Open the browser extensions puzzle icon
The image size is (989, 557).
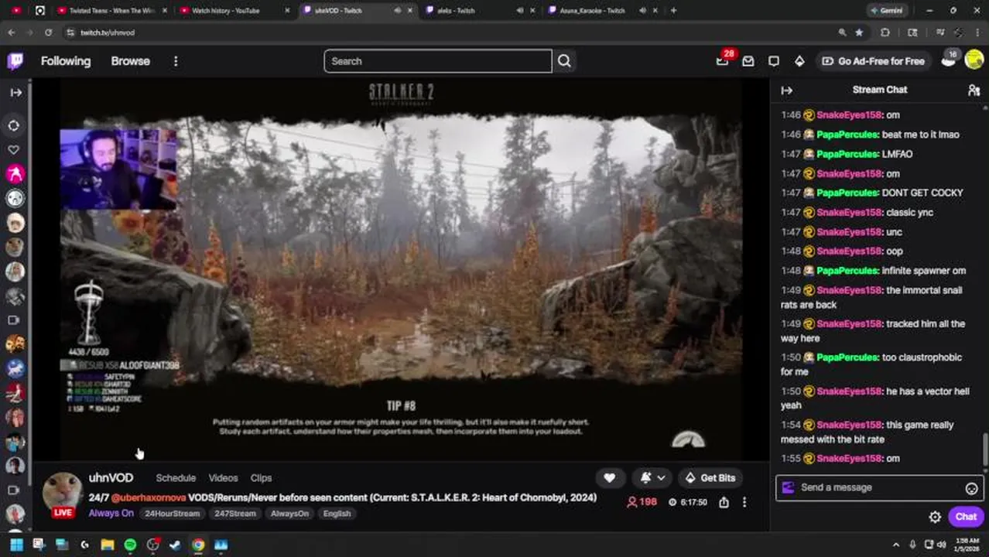885,32
